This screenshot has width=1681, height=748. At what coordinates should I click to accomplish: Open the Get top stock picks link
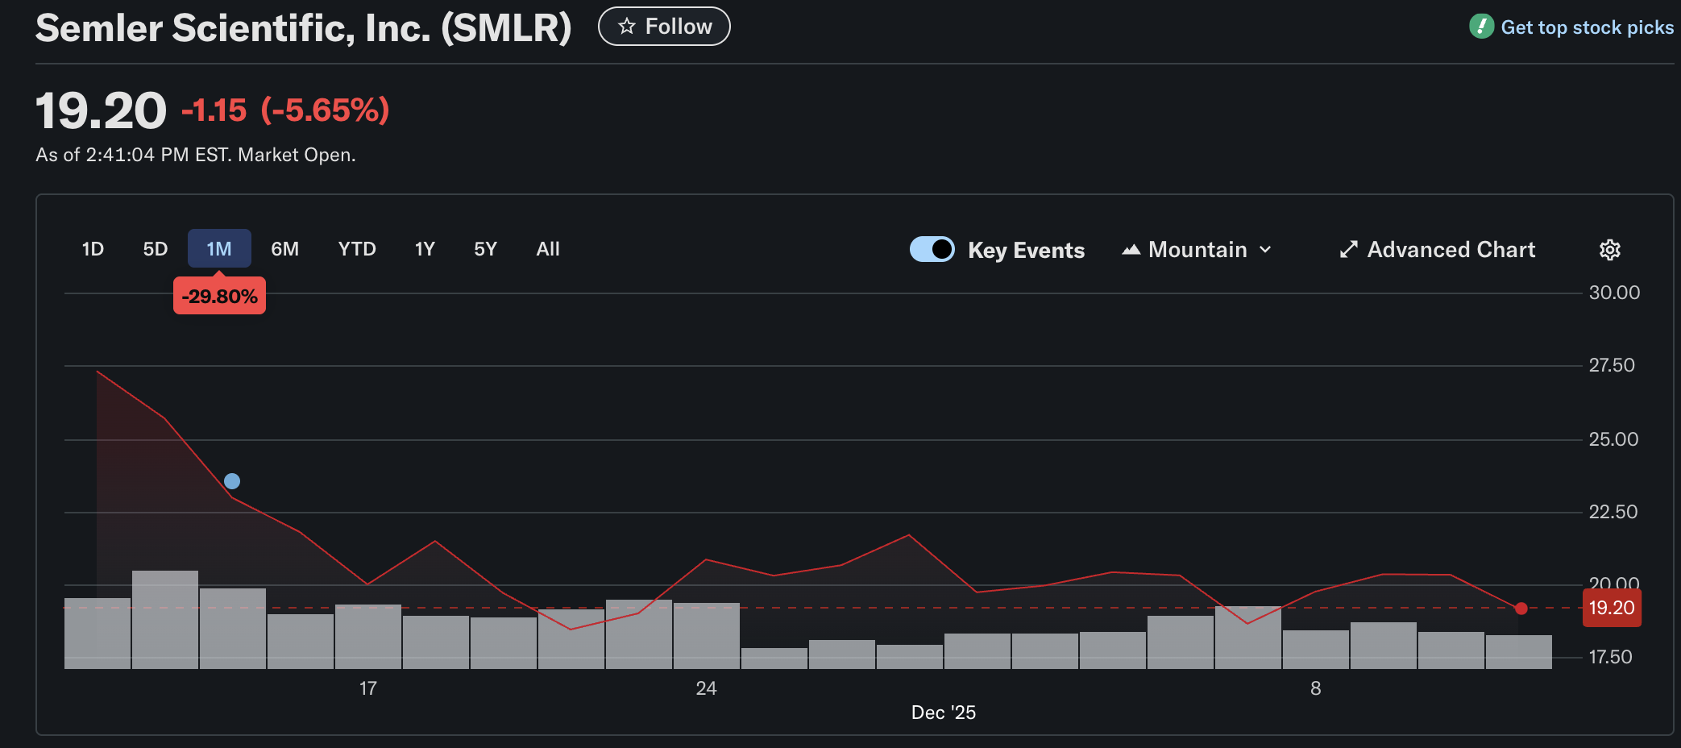[1587, 27]
